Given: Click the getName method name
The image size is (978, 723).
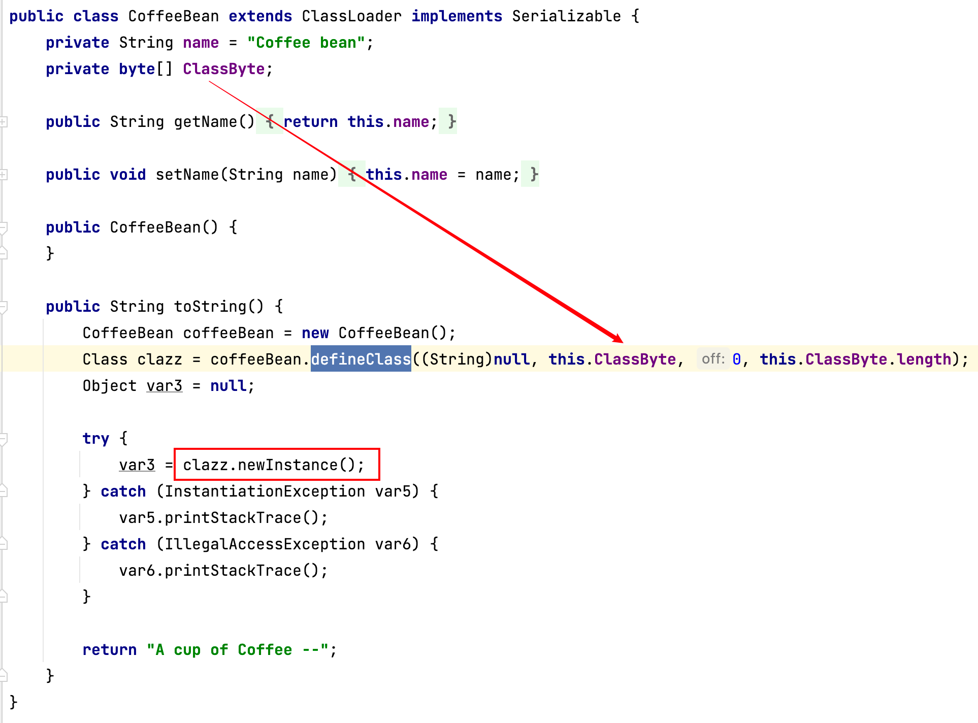Looking at the screenshot, I should (x=206, y=122).
